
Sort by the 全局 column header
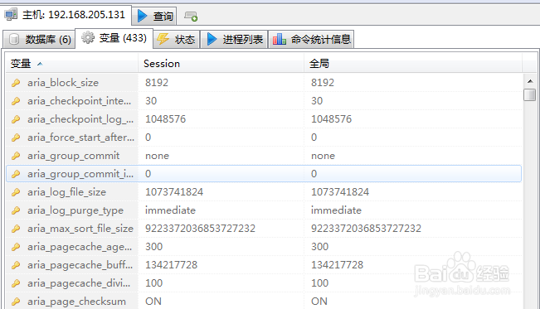tap(413, 63)
